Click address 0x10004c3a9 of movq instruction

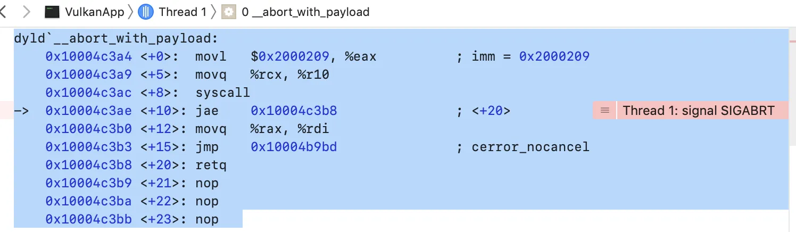(x=89, y=74)
